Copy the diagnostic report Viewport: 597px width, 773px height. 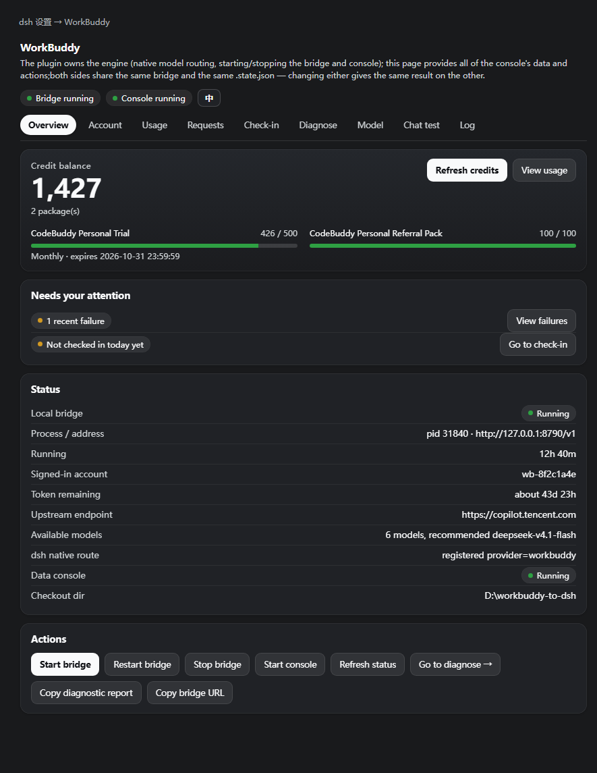pos(86,693)
